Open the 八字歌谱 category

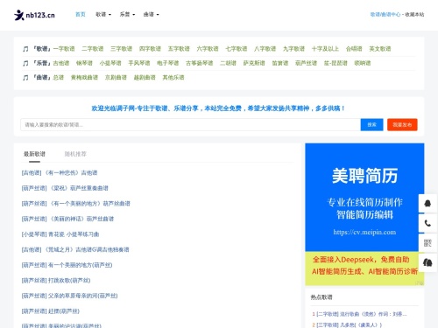(x=265, y=49)
